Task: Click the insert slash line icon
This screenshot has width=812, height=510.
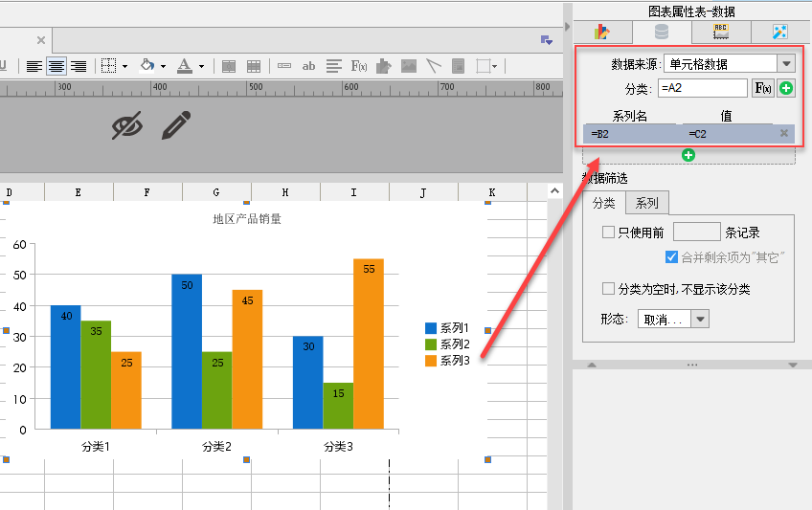Action: coord(434,66)
